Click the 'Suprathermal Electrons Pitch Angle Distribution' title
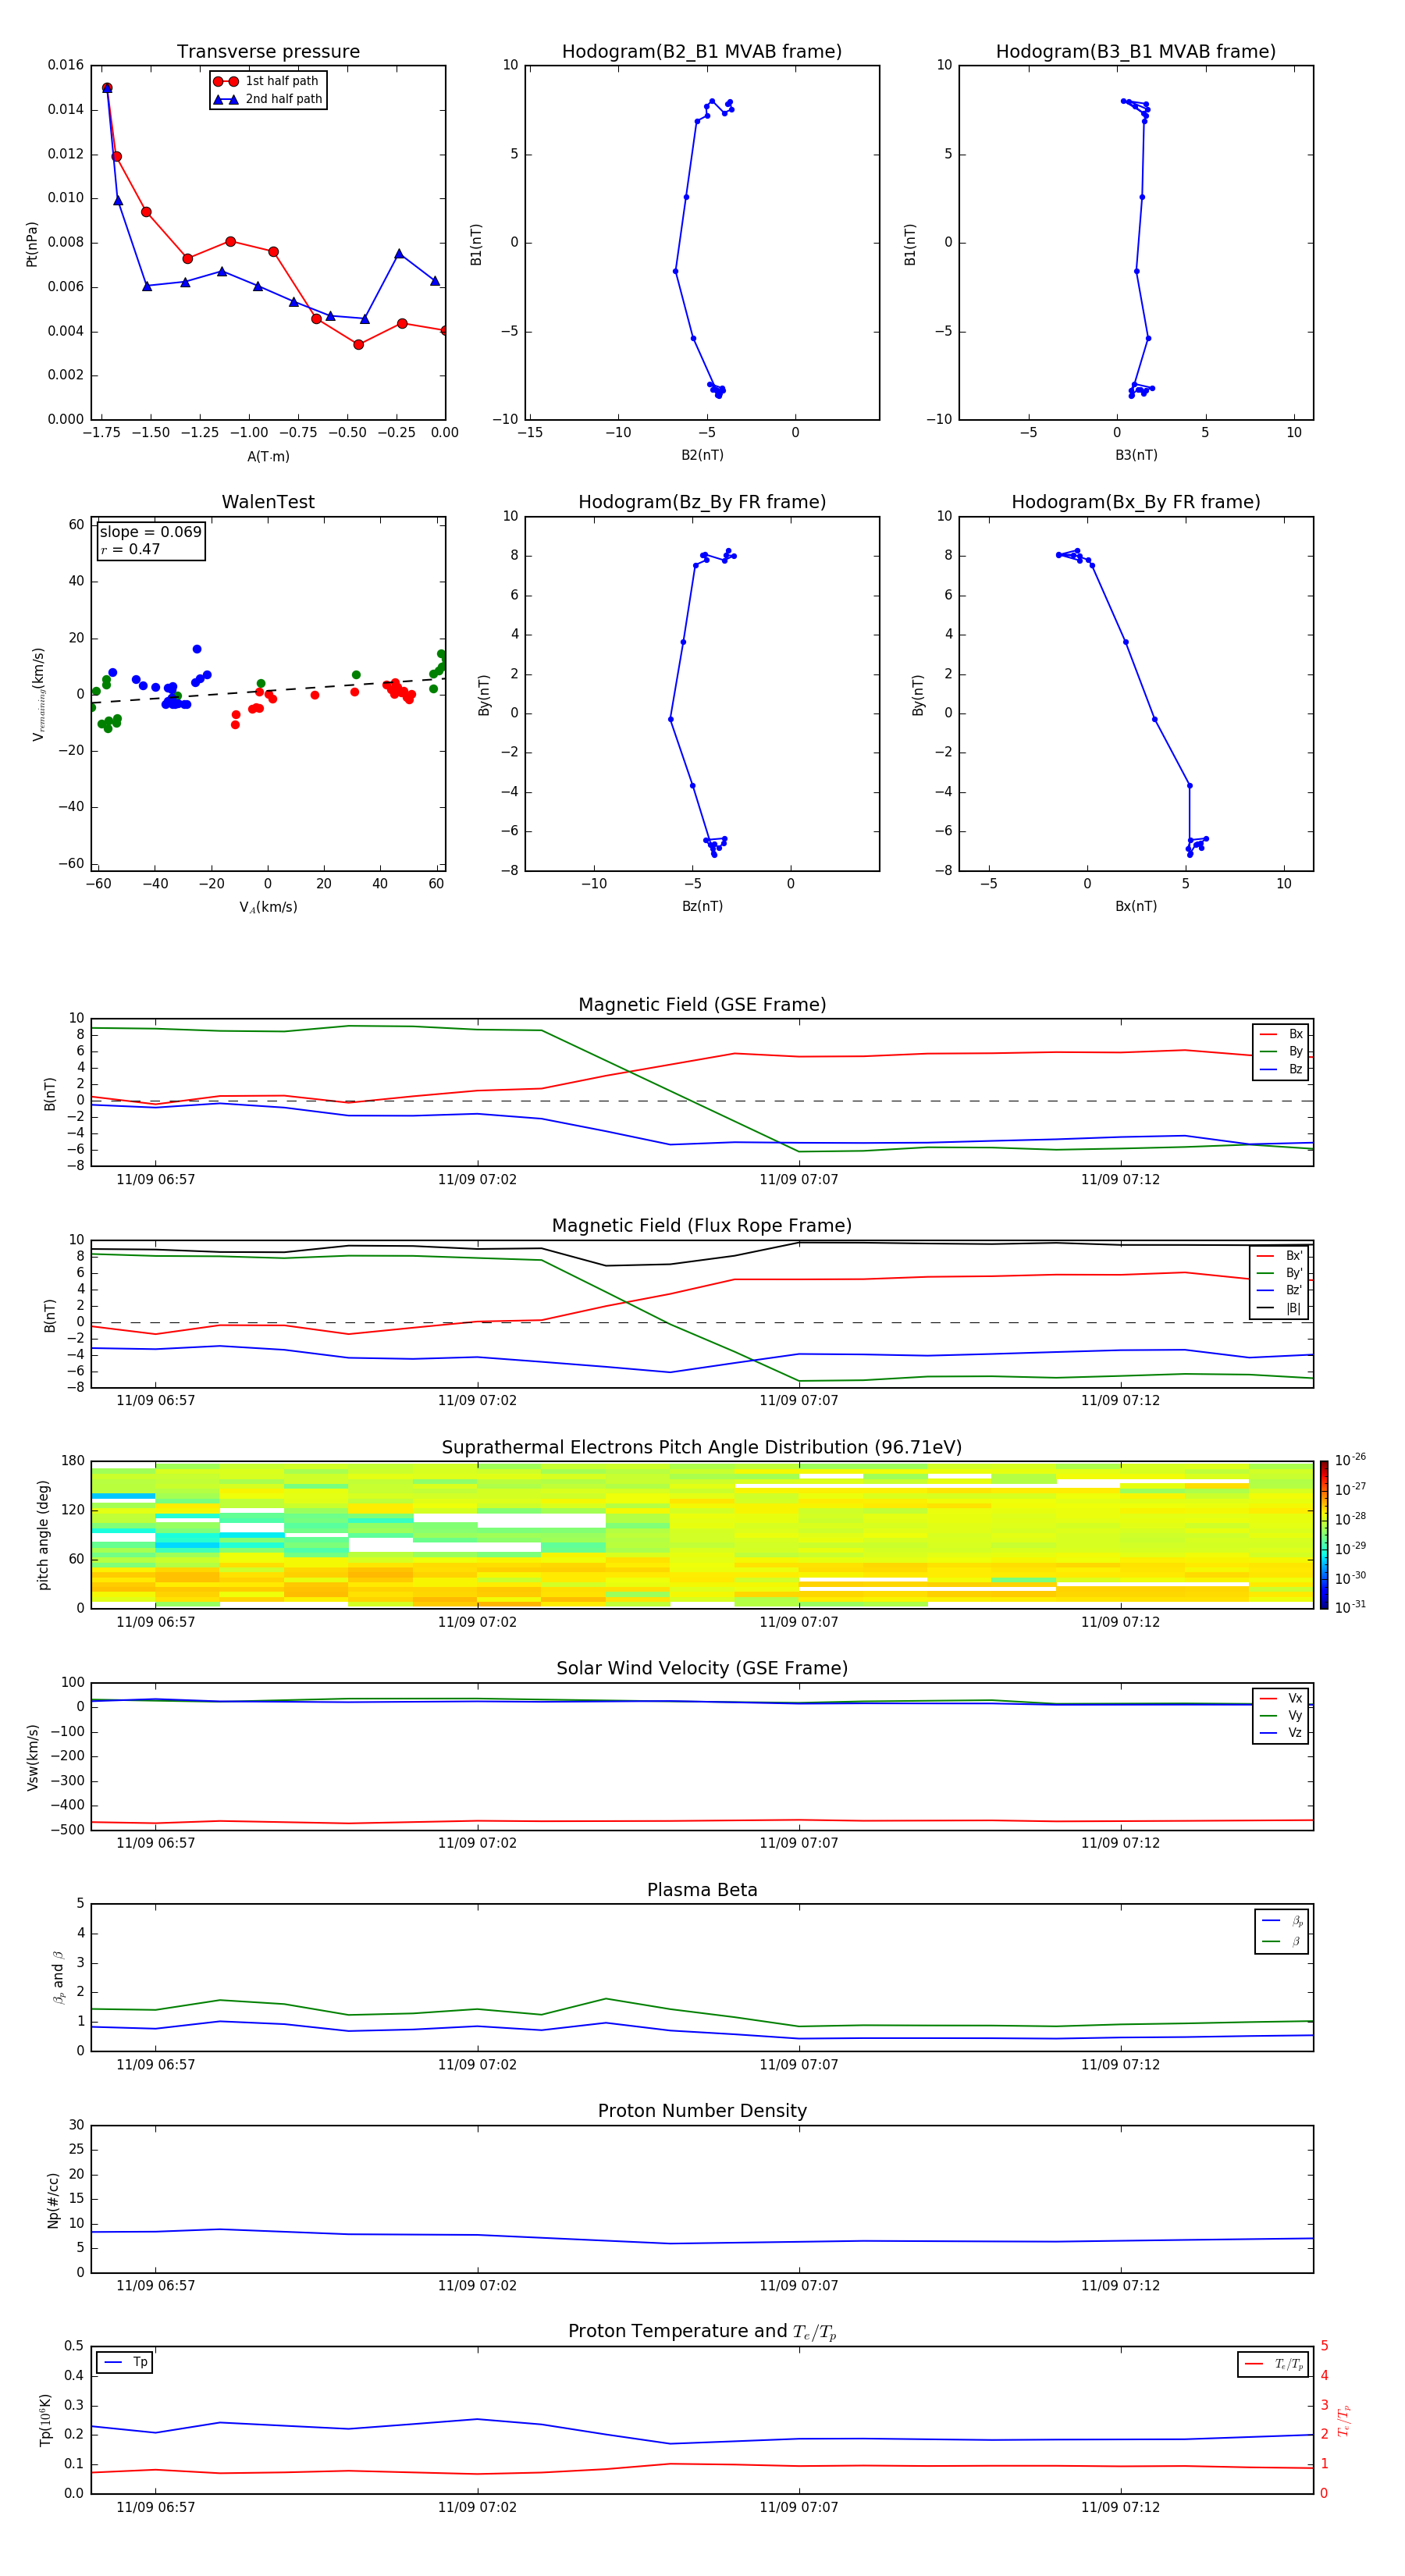Screen dimensions: 1405x2576 click(702, 1448)
